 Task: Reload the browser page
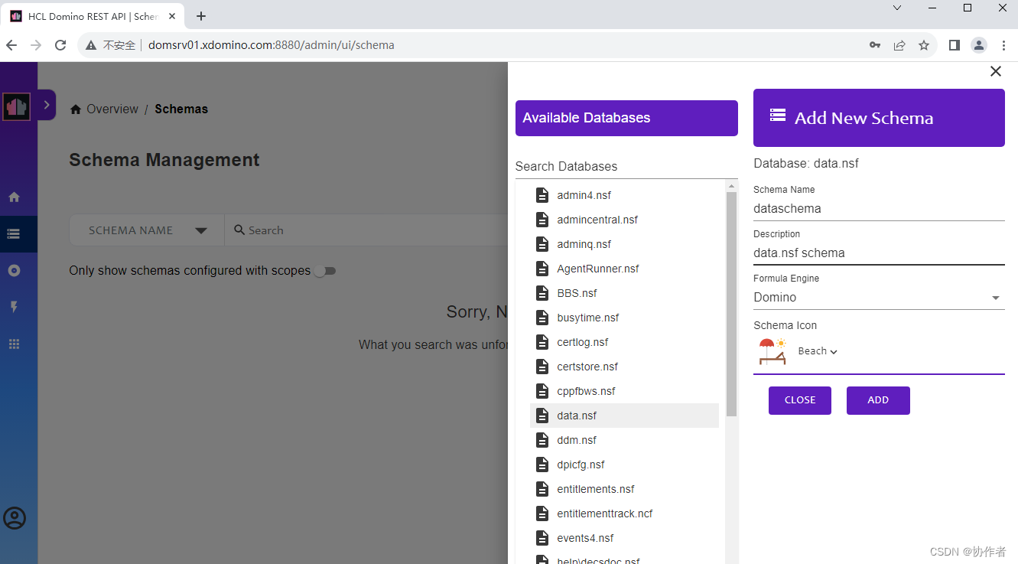[x=60, y=45]
